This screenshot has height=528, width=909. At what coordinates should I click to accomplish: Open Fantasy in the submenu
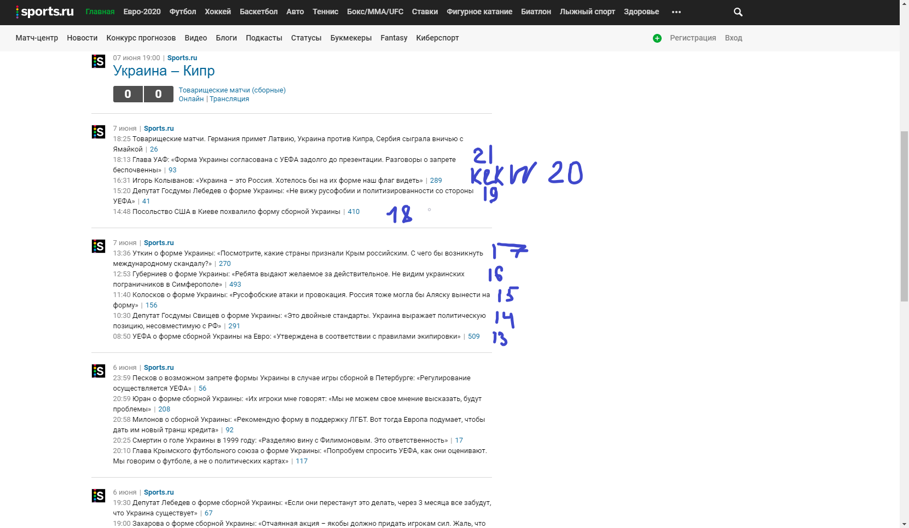point(394,38)
